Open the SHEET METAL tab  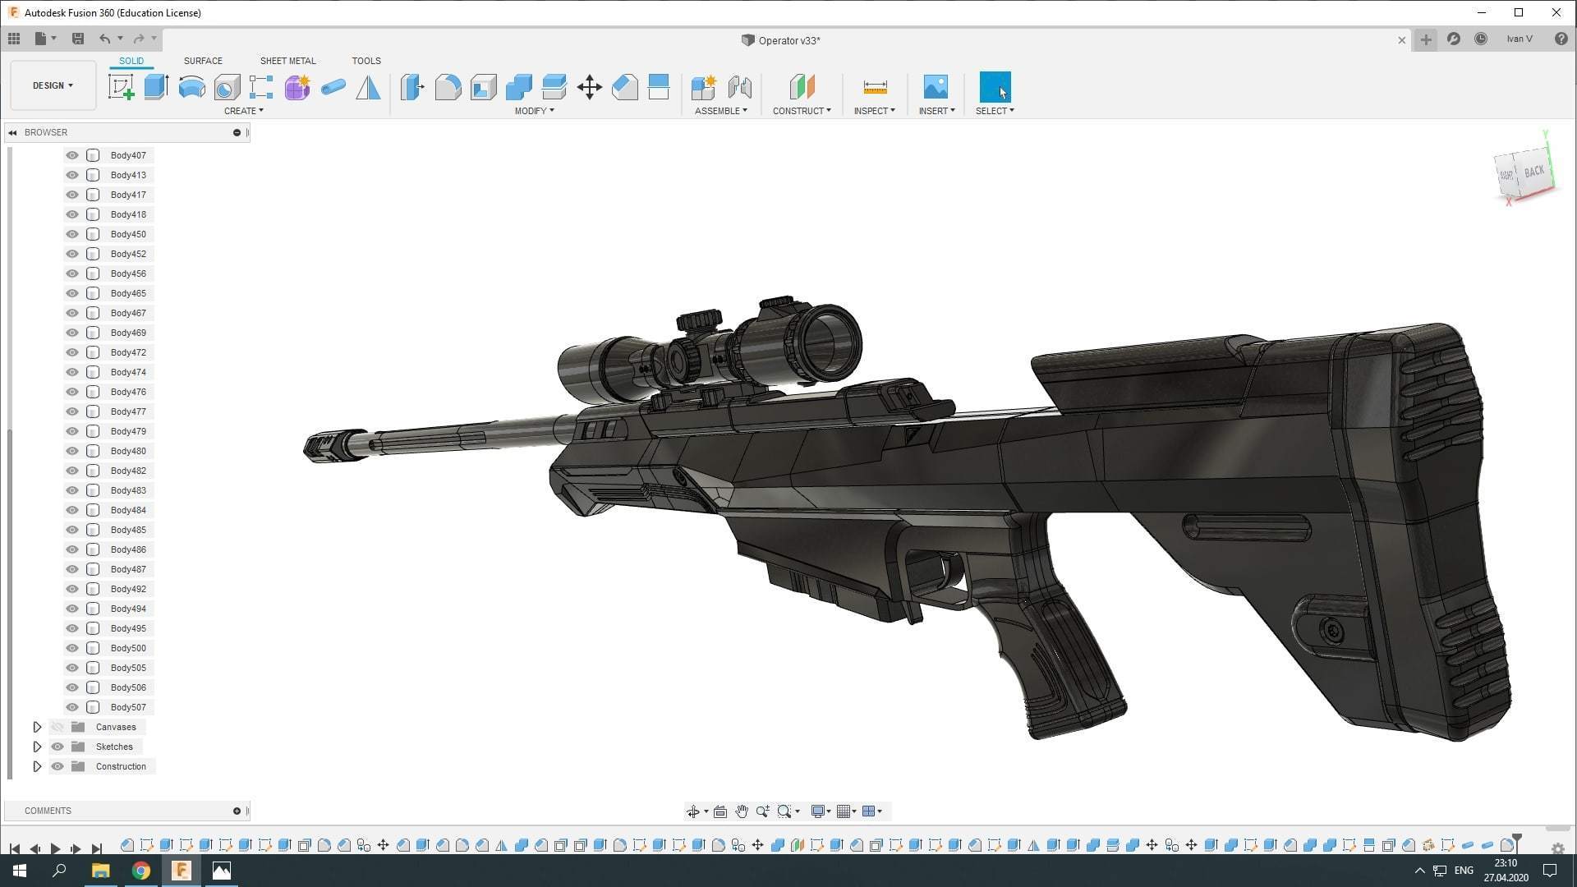click(x=287, y=61)
